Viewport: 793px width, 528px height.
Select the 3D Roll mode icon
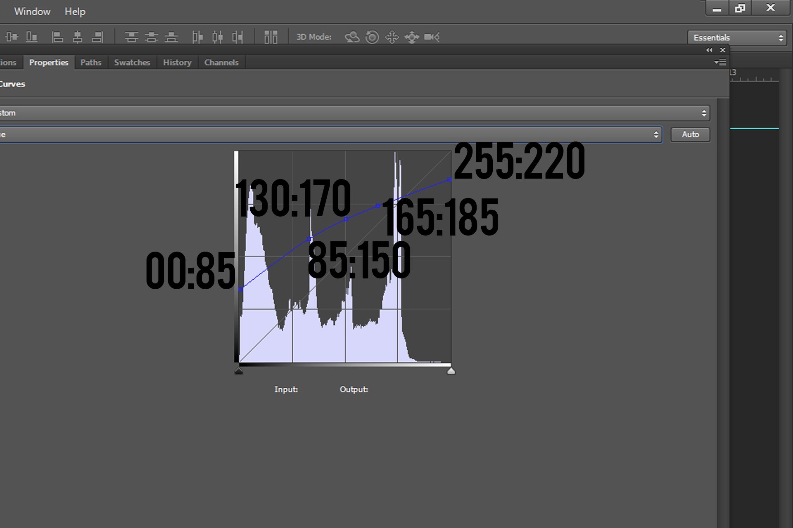point(372,37)
